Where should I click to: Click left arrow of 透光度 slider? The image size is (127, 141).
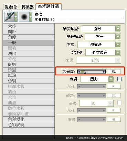[x=79, y=72]
